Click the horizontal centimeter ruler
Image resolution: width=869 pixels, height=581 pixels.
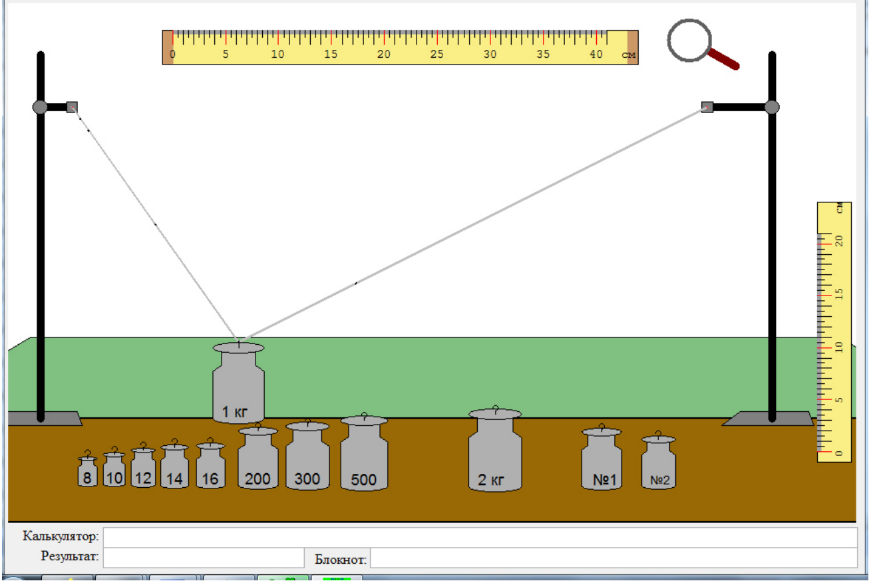(400, 47)
